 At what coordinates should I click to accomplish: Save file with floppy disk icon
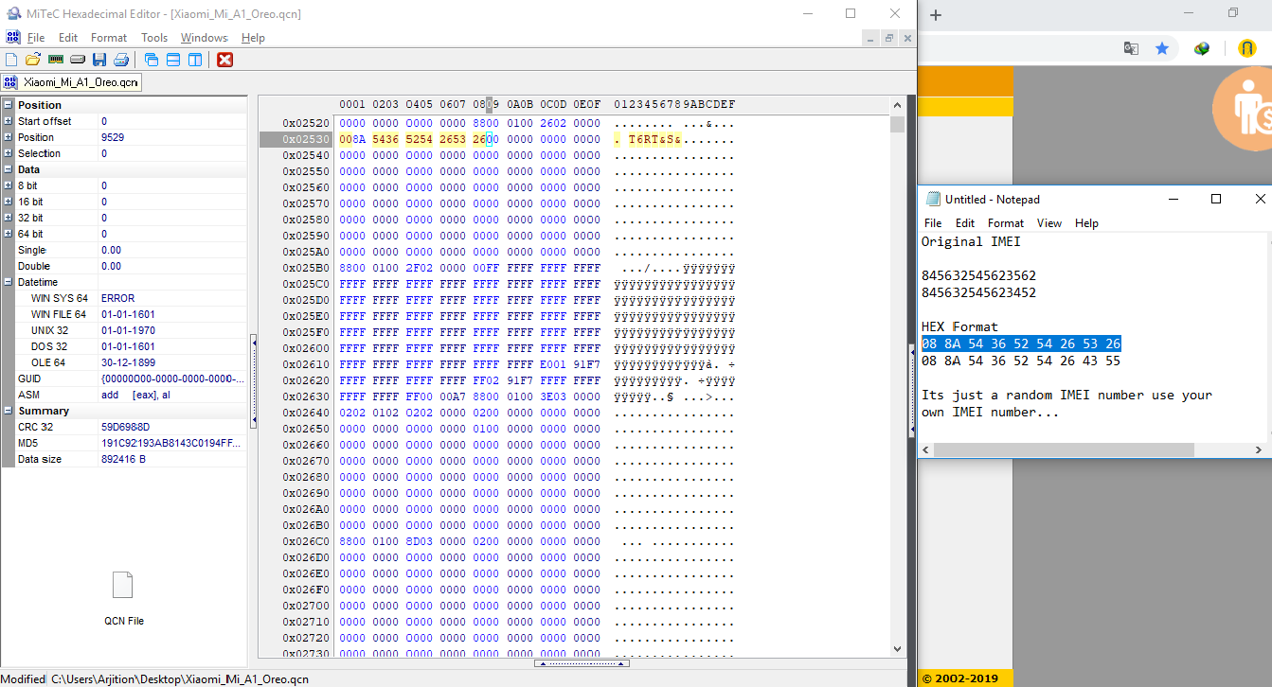pyautogui.click(x=99, y=60)
